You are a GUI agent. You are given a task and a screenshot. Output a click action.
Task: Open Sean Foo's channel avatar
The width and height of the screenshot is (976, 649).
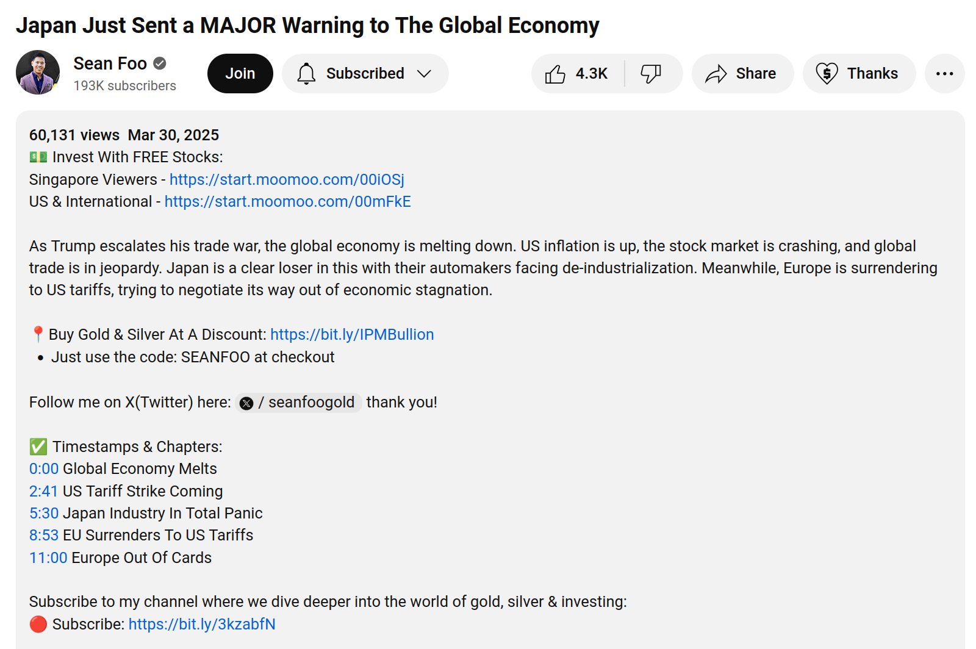(38, 73)
